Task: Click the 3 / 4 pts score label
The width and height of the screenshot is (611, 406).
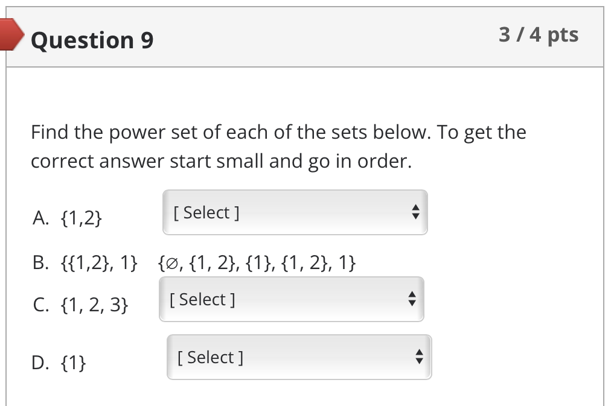Action: pos(539,35)
